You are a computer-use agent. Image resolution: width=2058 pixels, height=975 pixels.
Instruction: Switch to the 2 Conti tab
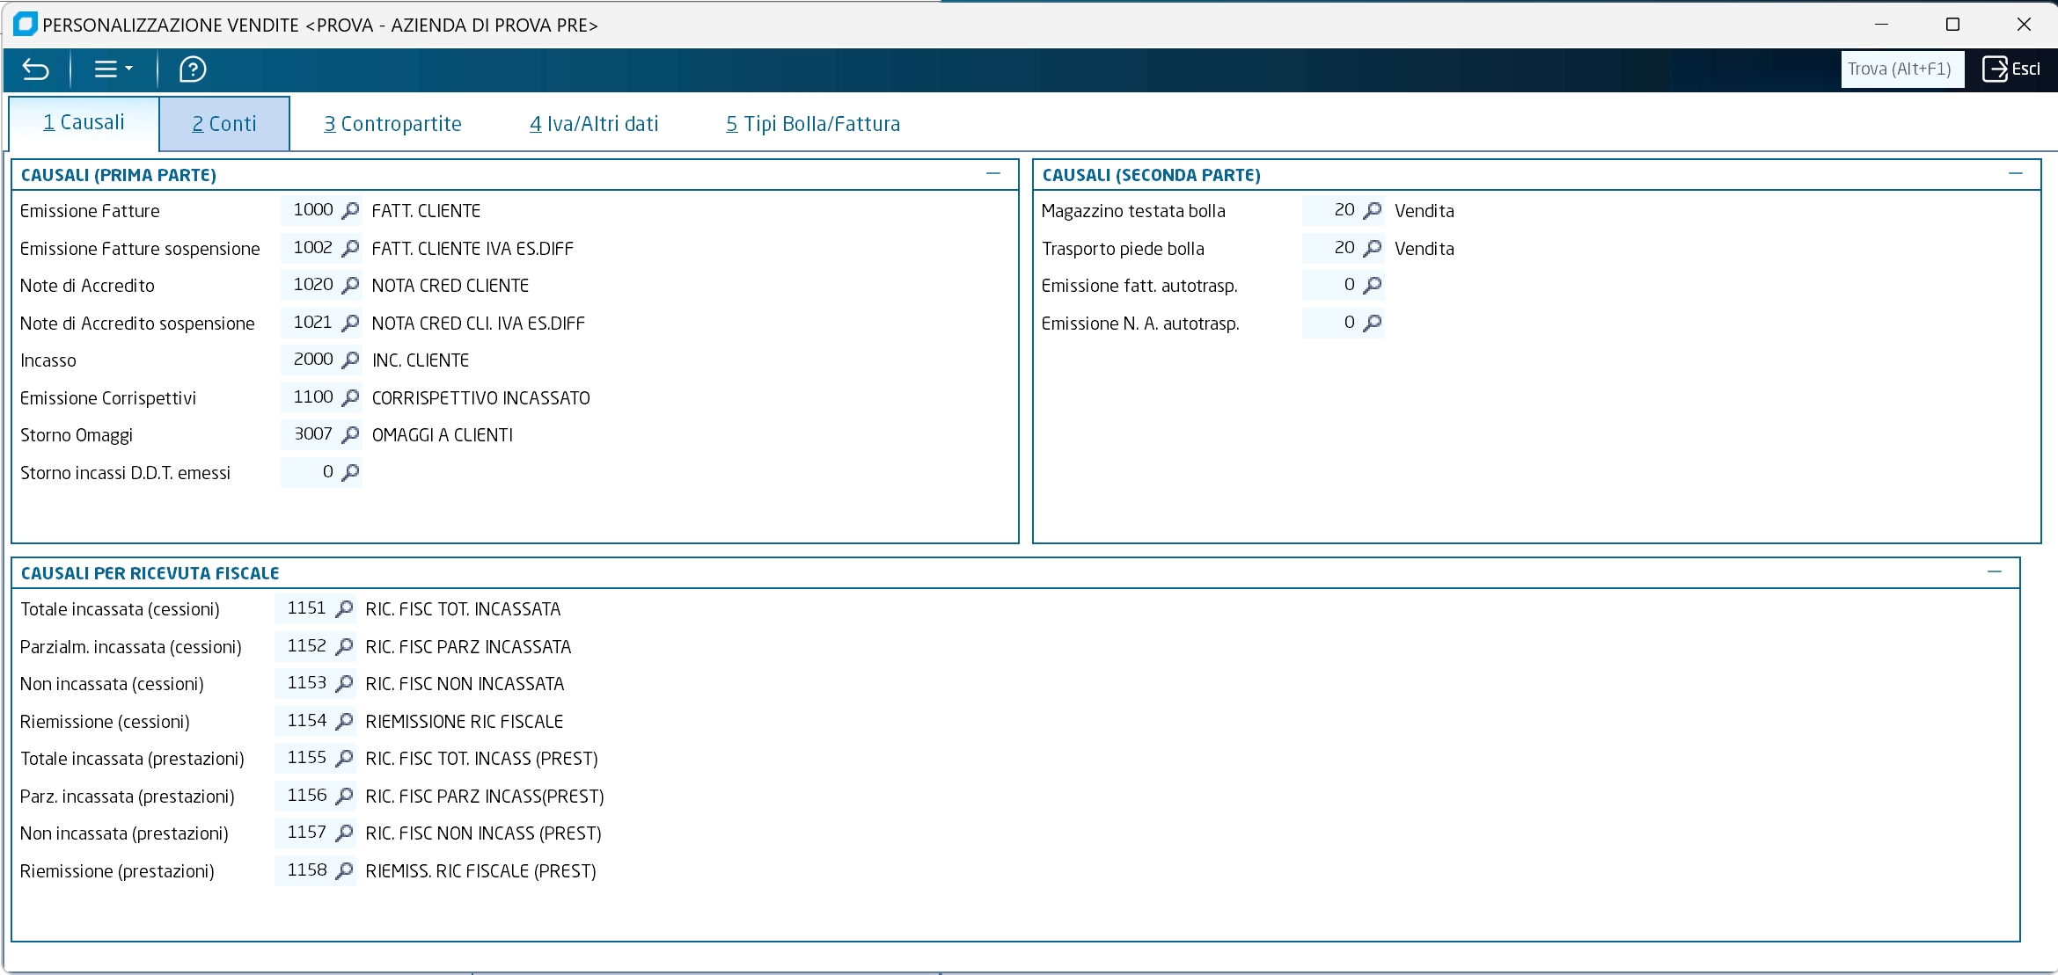click(224, 124)
